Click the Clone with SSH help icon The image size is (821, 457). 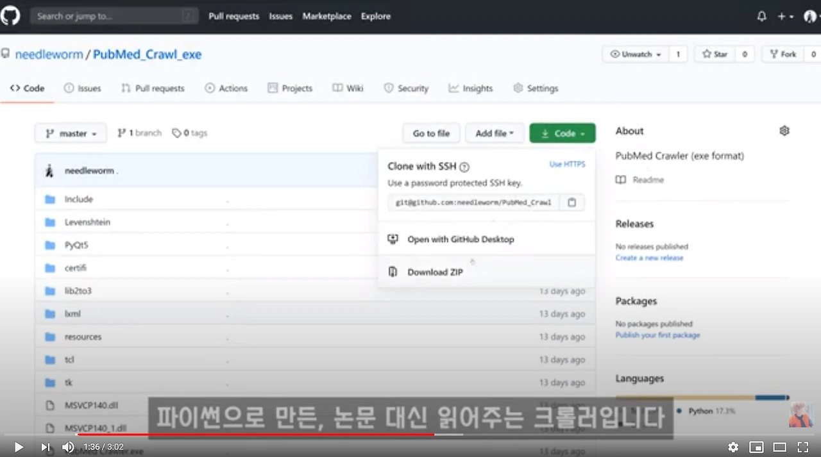[464, 167]
